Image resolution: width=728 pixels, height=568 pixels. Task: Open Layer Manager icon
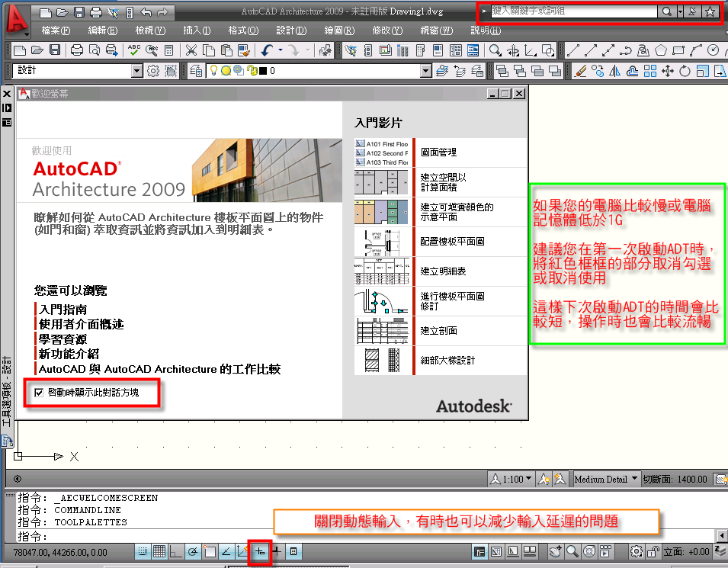coord(196,71)
